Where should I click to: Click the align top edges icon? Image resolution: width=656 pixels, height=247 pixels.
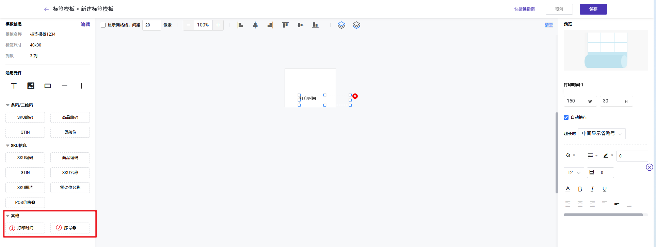tap(285, 25)
